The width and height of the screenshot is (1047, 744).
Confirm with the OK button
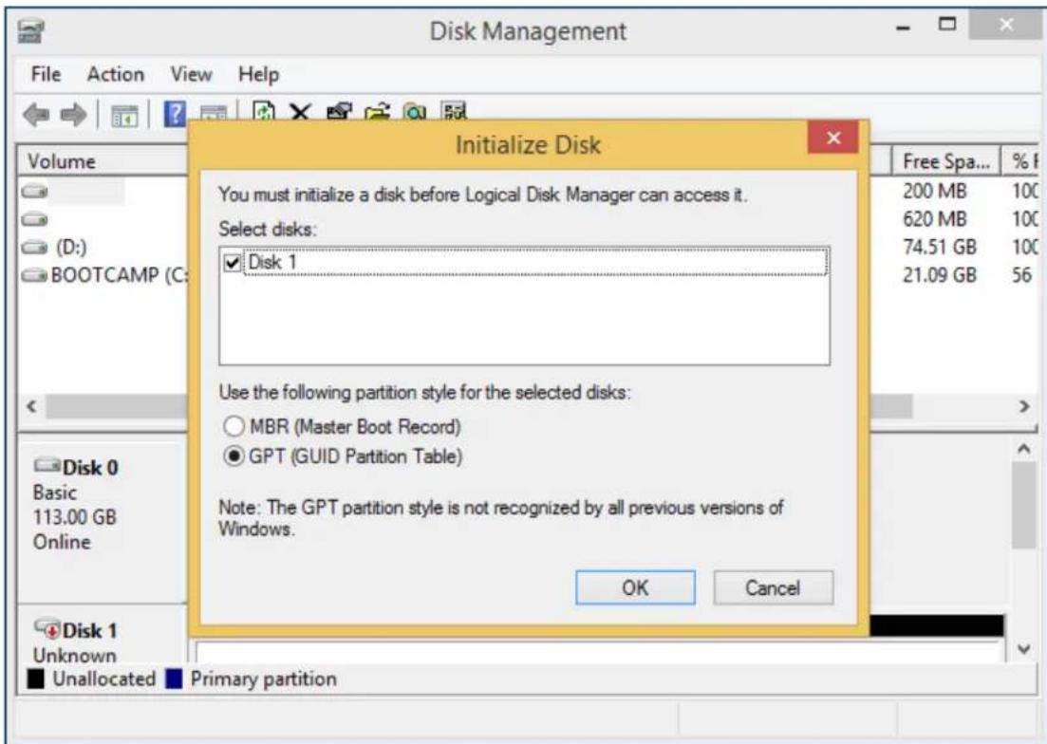635,587
